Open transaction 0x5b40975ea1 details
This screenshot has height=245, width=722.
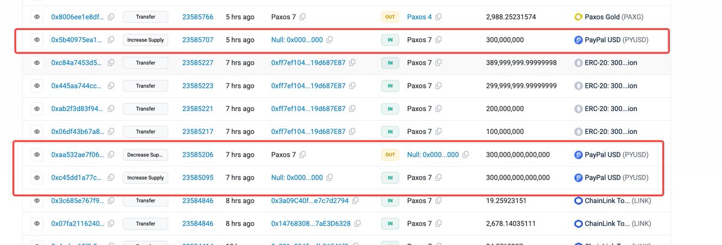click(78, 40)
